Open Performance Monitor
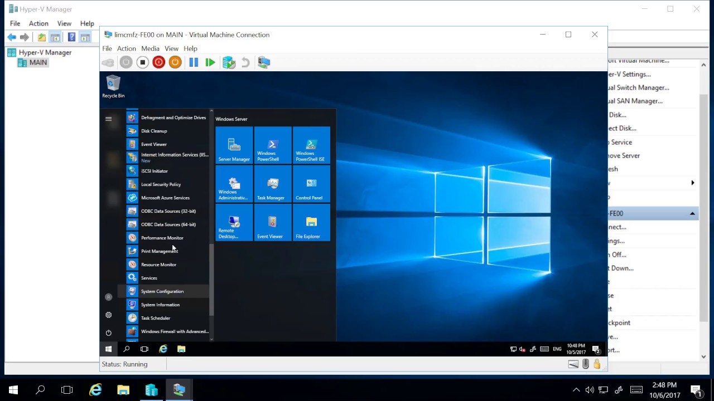 [167, 238]
